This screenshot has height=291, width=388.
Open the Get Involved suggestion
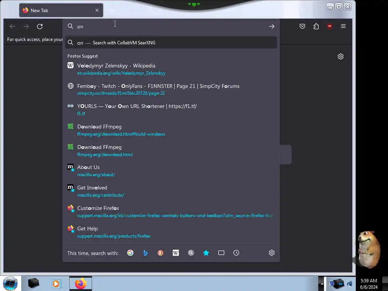point(171,191)
